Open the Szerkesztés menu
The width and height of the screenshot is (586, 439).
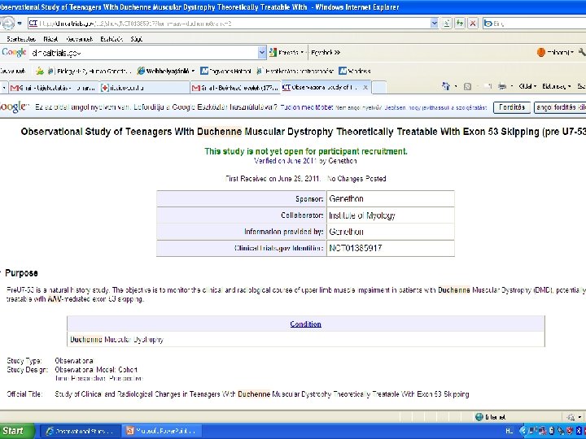[x=21, y=39]
